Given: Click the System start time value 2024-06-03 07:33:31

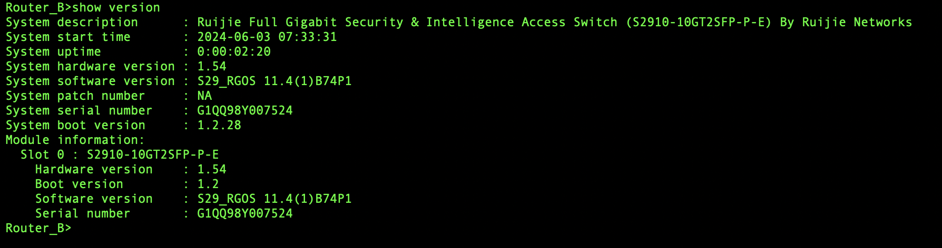Looking at the screenshot, I should click(267, 37).
